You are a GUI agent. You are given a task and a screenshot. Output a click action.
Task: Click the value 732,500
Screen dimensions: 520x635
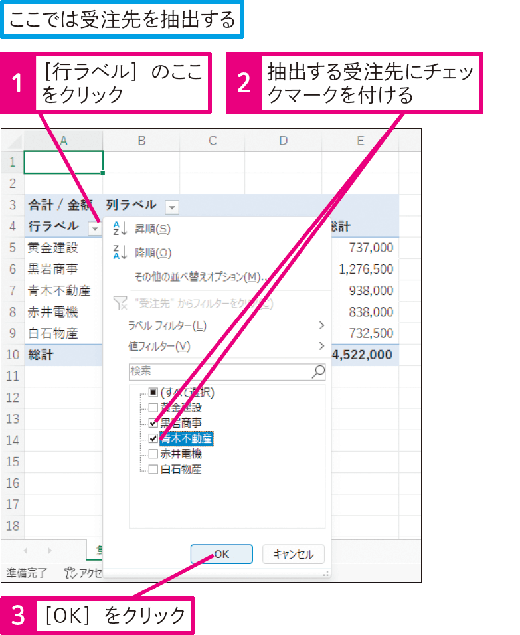371,333
